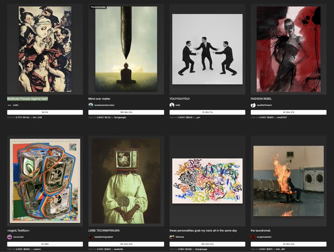Click tobydphotographer artist avatar

pyautogui.click(x=91, y=237)
